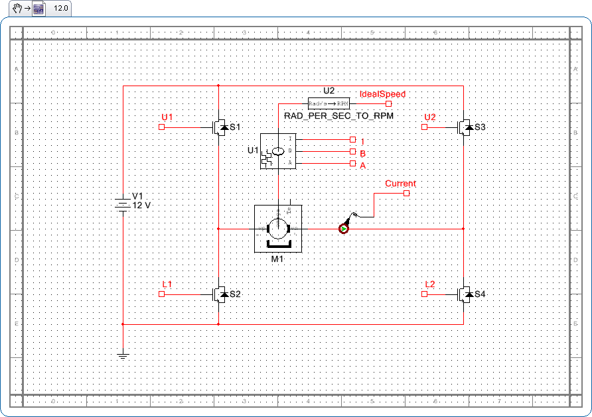
Task: Select the S1 MOSFET switch symbol
Action: coord(219,127)
